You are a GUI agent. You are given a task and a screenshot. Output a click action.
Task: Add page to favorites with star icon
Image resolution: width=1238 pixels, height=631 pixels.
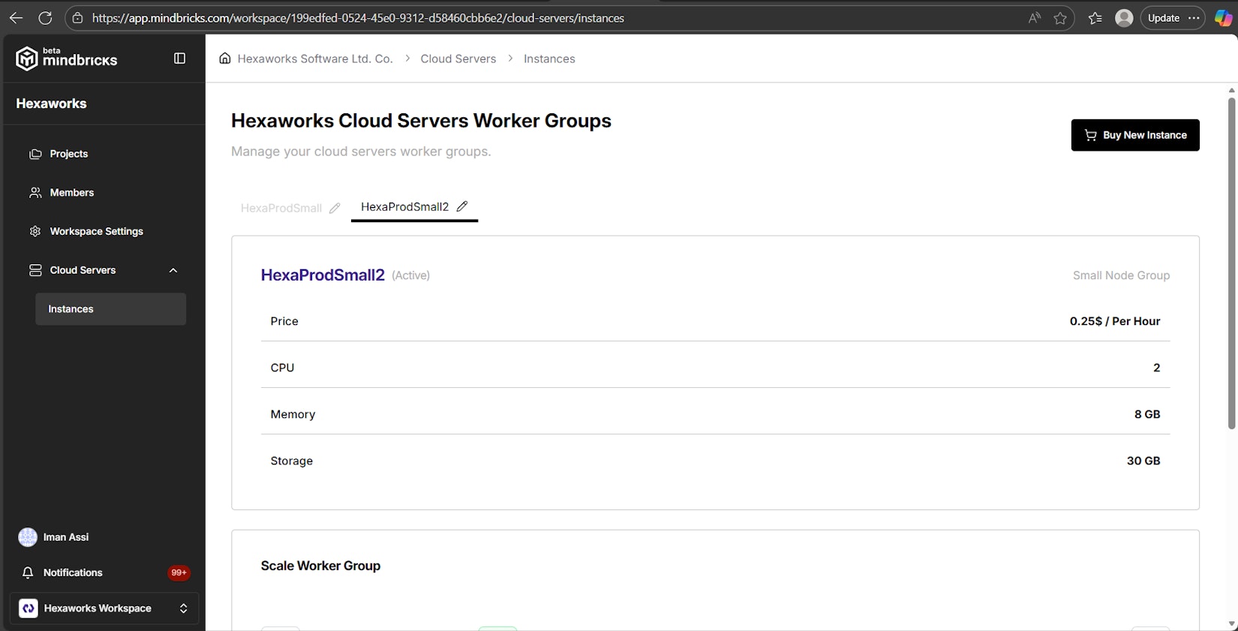[x=1060, y=18]
